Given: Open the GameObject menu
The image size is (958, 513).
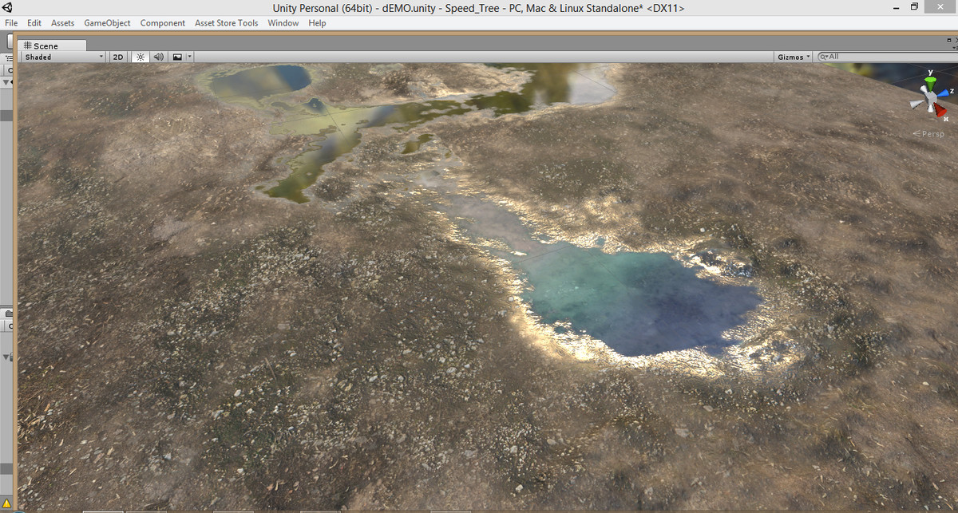Looking at the screenshot, I should (x=107, y=23).
